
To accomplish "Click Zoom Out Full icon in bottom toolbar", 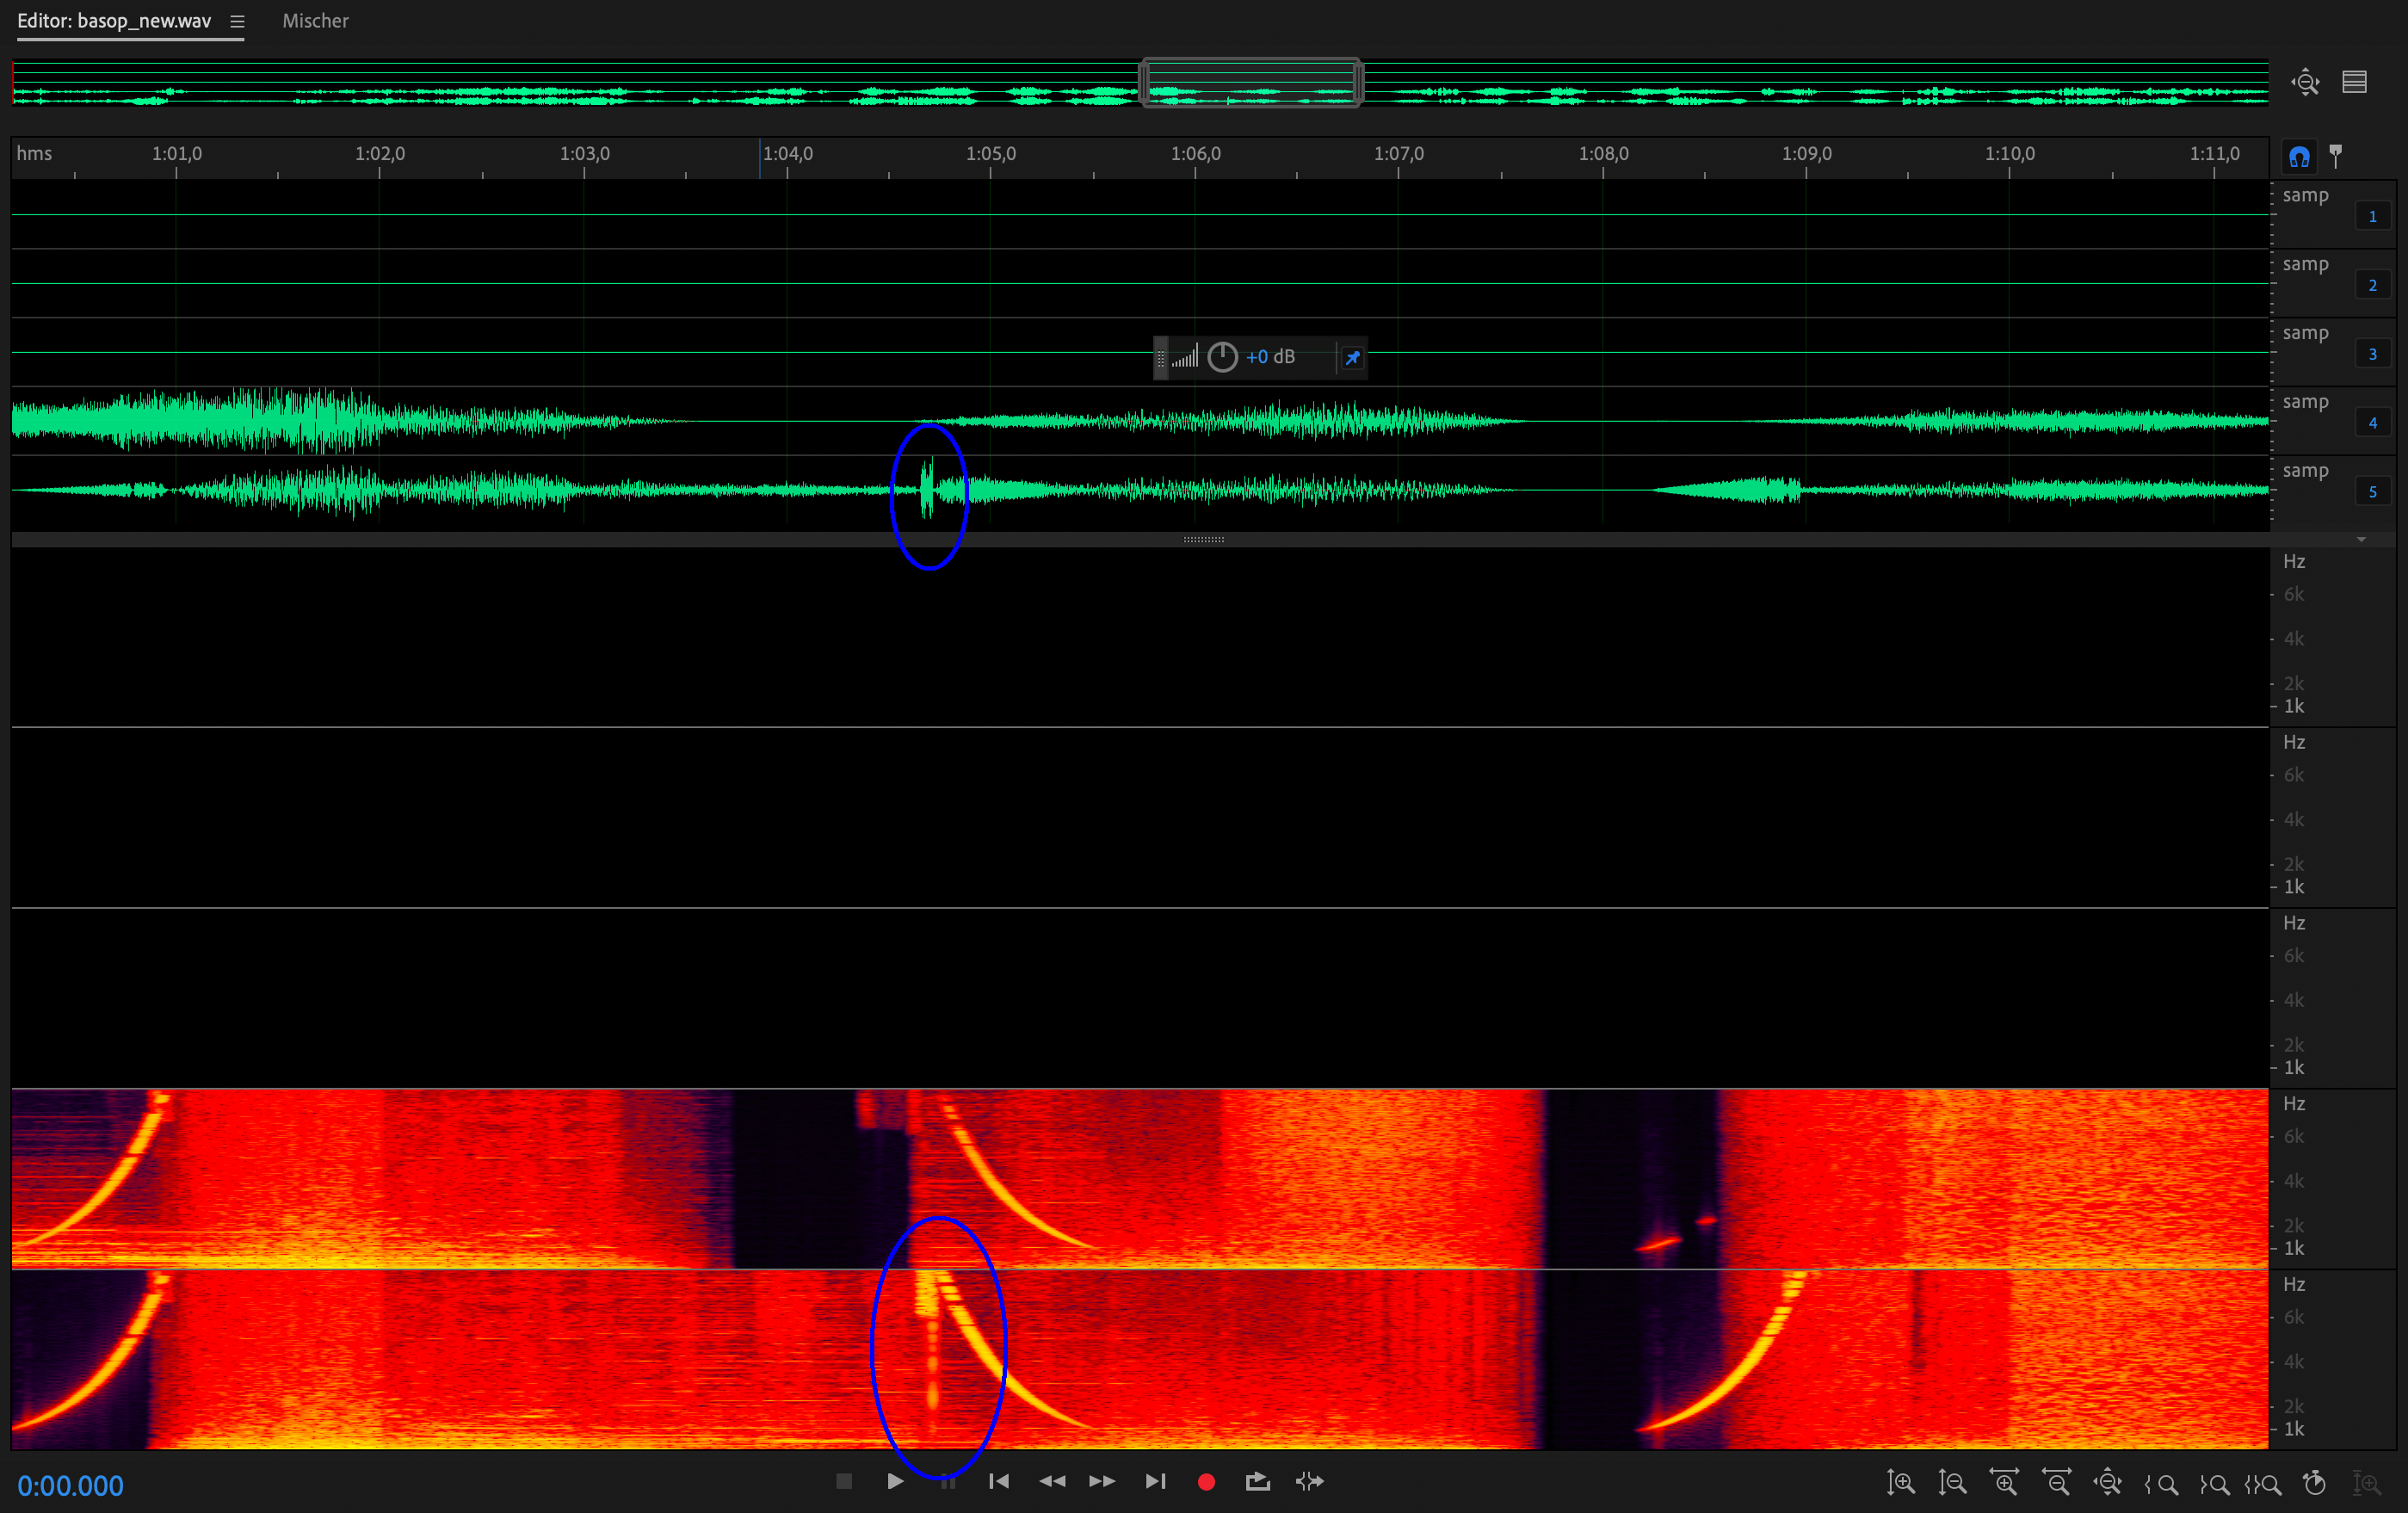I will pos(2108,1482).
